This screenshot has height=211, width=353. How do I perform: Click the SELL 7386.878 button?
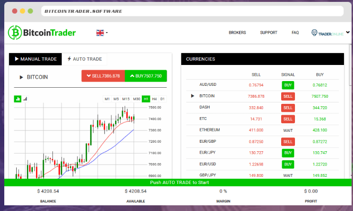(103, 76)
